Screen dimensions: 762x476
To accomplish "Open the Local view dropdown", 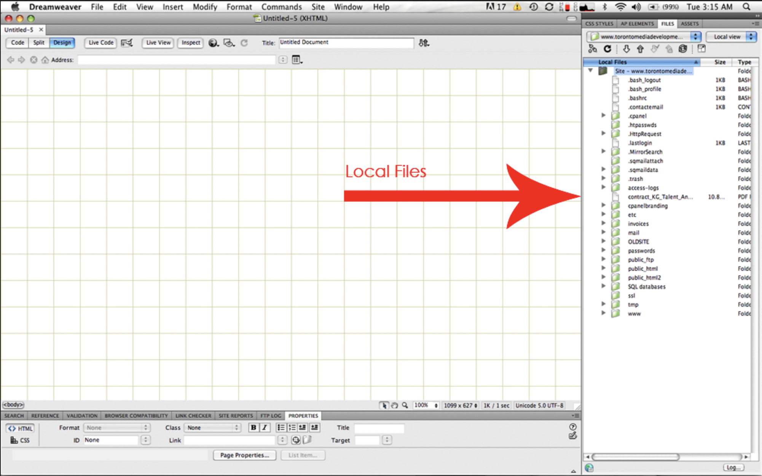I will pos(730,37).
